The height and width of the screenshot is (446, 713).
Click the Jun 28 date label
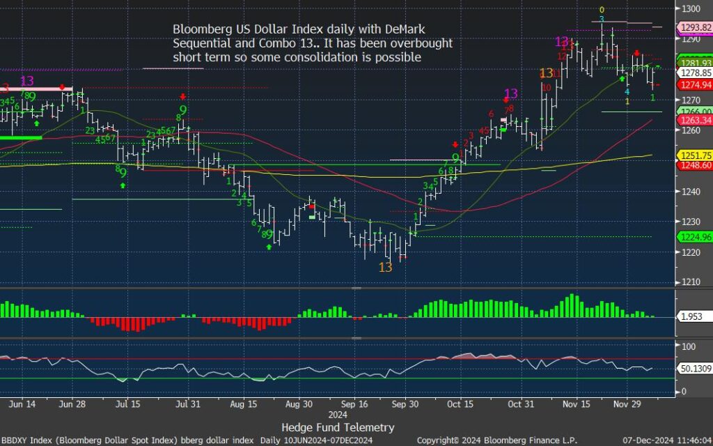(72, 404)
